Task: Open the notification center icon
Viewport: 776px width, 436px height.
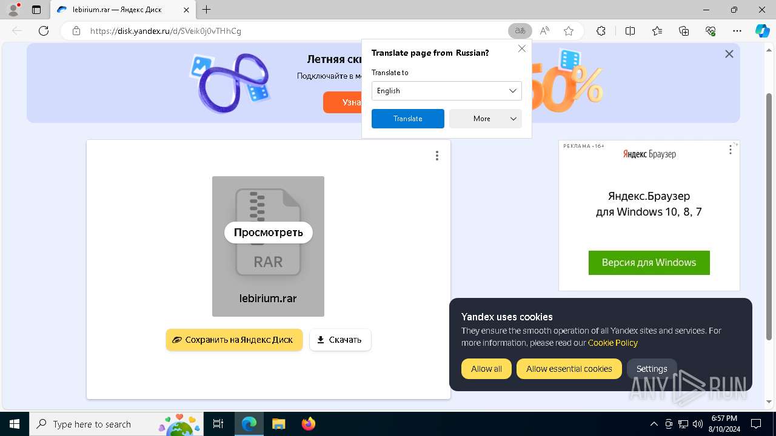Action: [756, 424]
